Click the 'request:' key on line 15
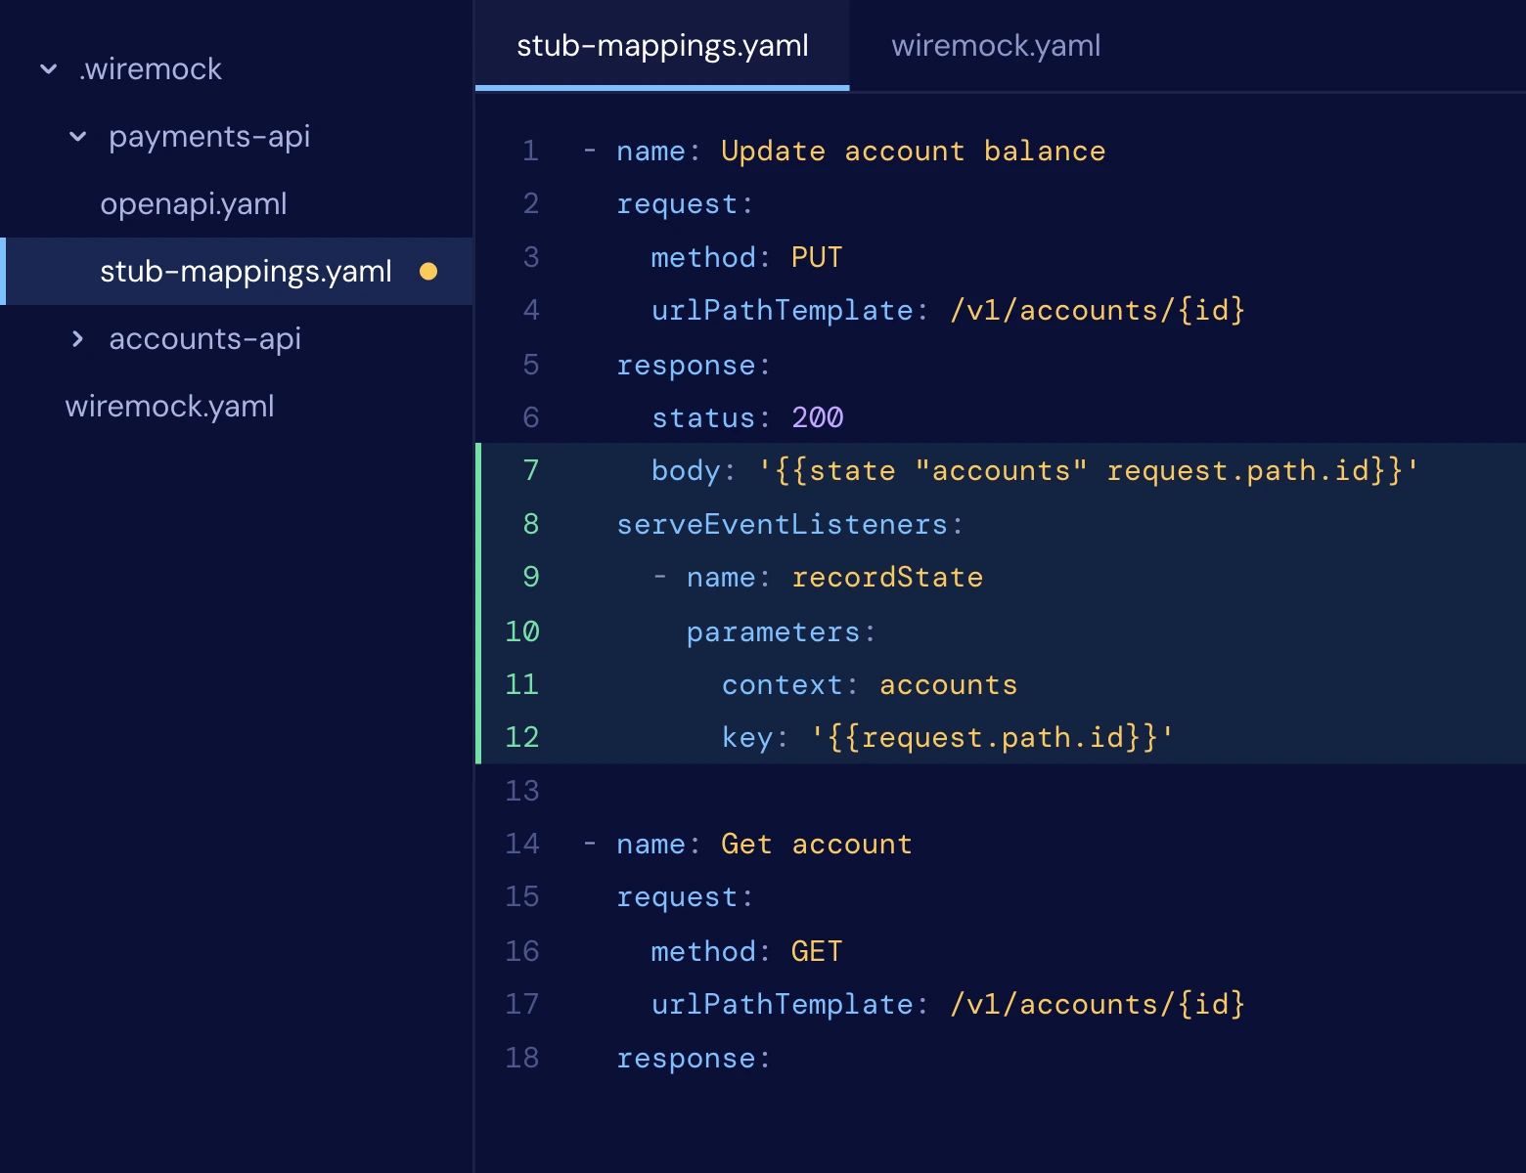1526x1173 pixels. point(685,898)
